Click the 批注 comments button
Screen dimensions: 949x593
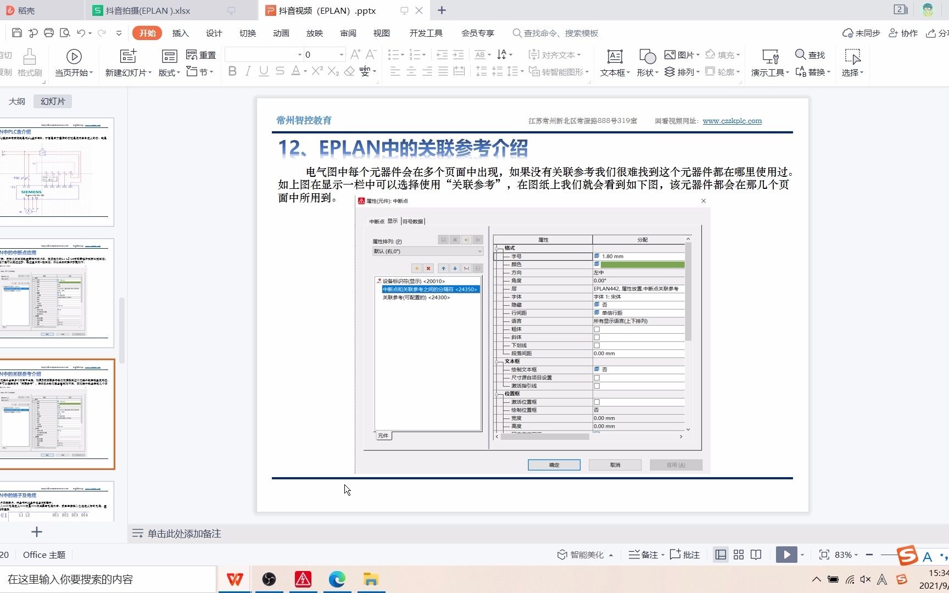pos(685,555)
